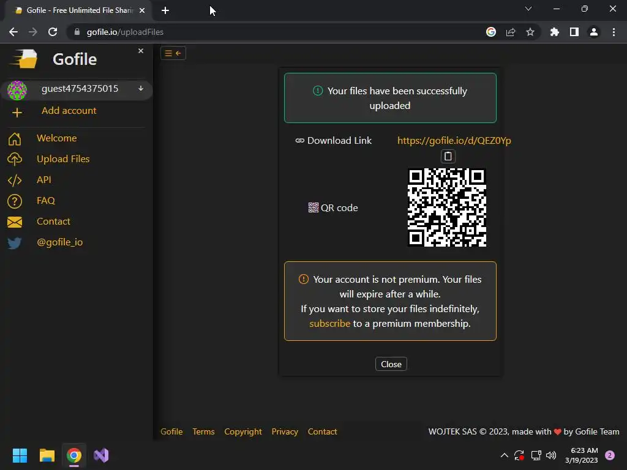The height and width of the screenshot is (470, 627).
Task: Share this page icon
Action: (511, 32)
